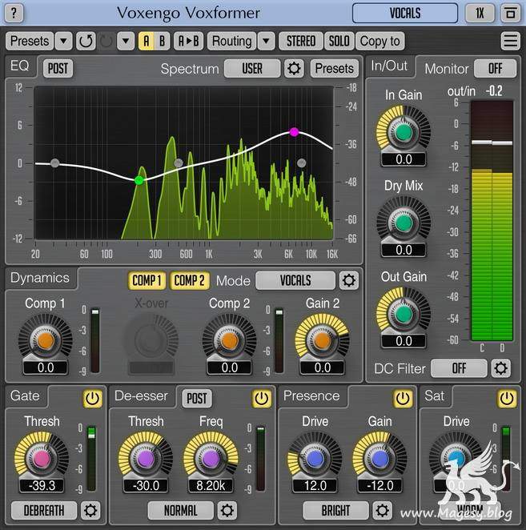Toggle Presence power button
The image size is (526, 530).
coord(403,398)
